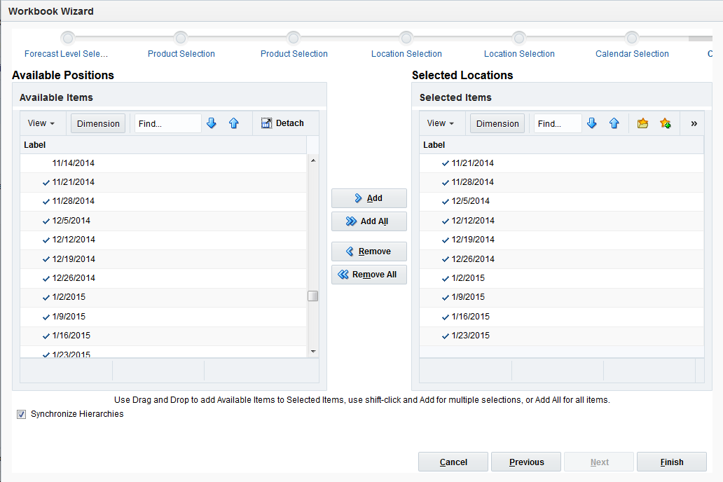
Task: Focus Find field in Available Items
Action: point(168,123)
